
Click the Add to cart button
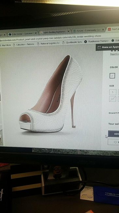(x=113, y=134)
